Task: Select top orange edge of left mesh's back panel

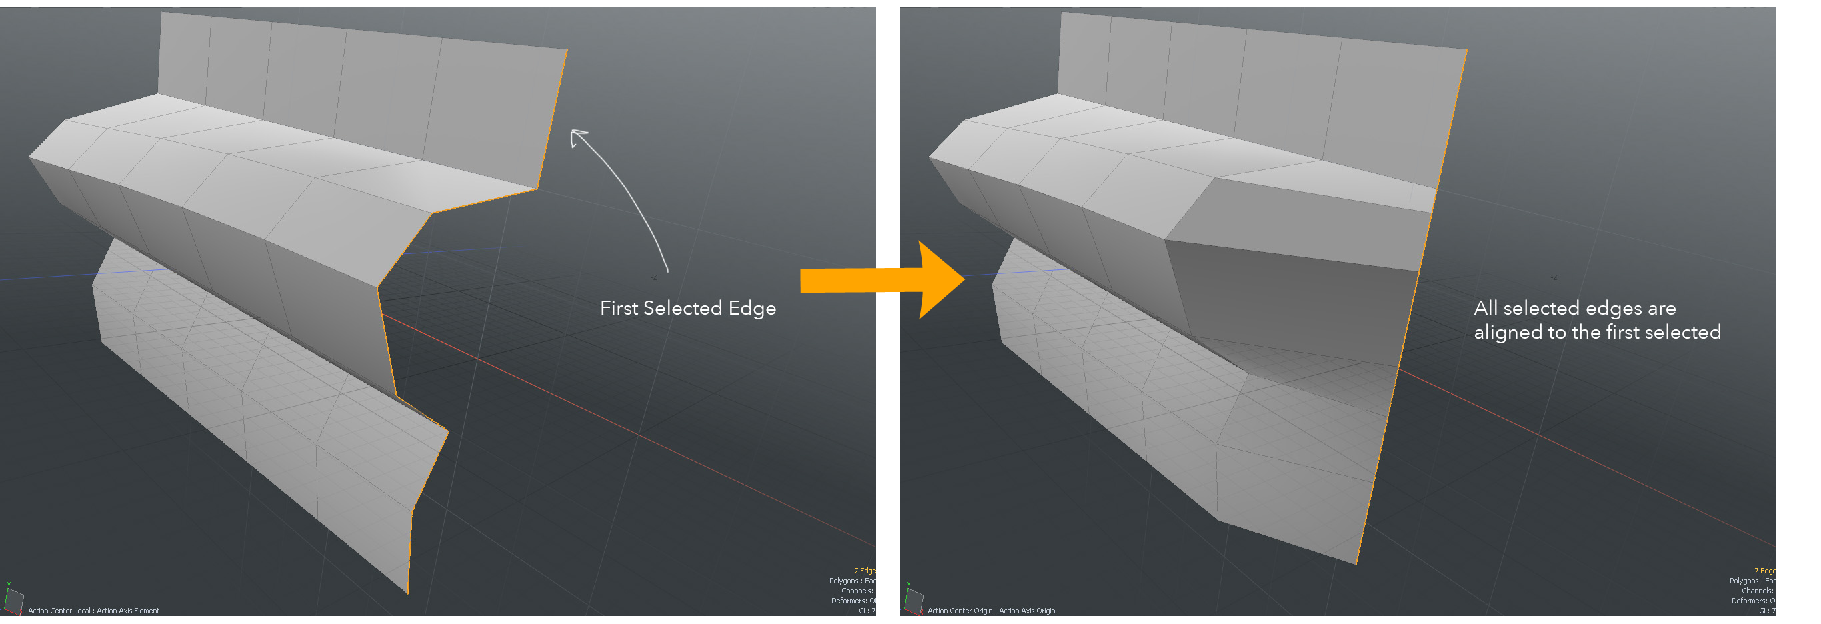Action: (x=552, y=119)
